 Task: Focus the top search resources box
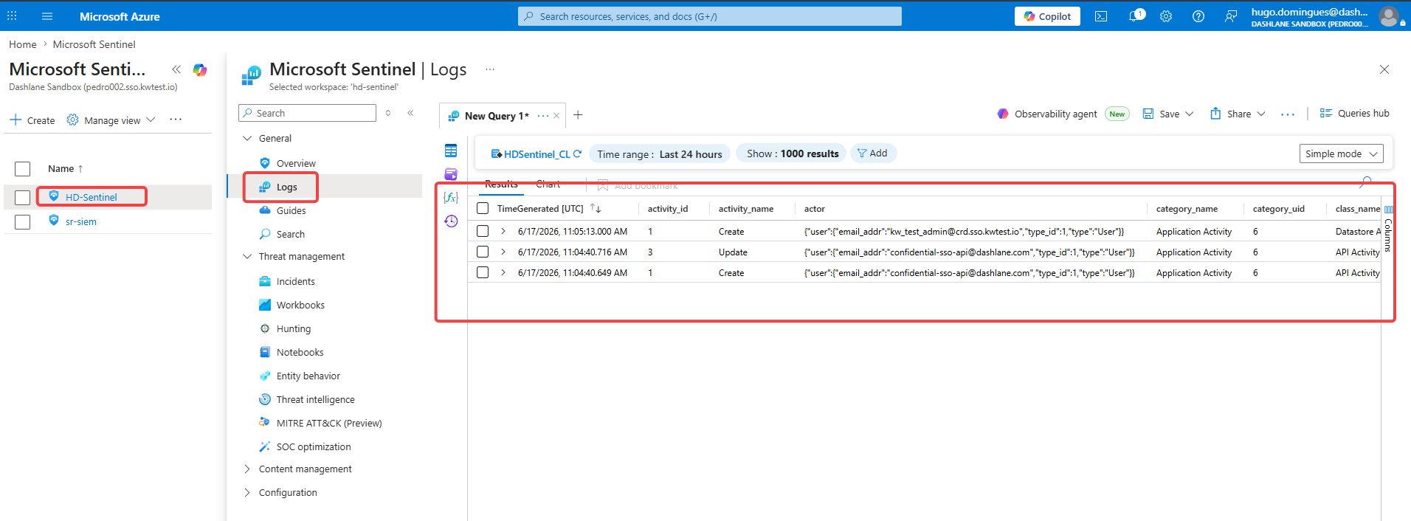(710, 16)
